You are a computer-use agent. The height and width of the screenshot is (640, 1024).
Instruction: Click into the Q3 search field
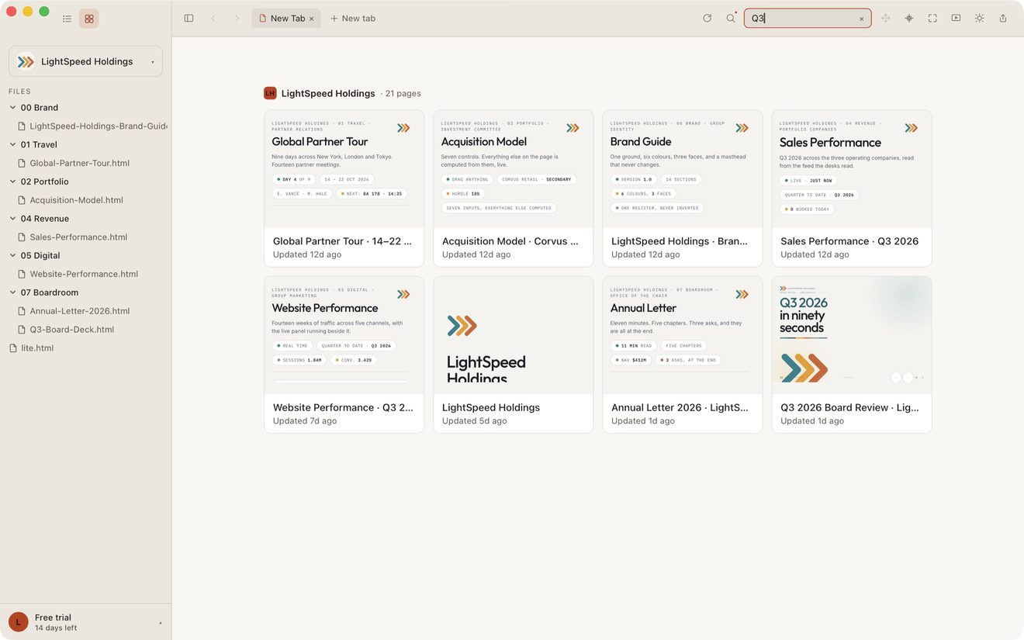[x=808, y=18]
